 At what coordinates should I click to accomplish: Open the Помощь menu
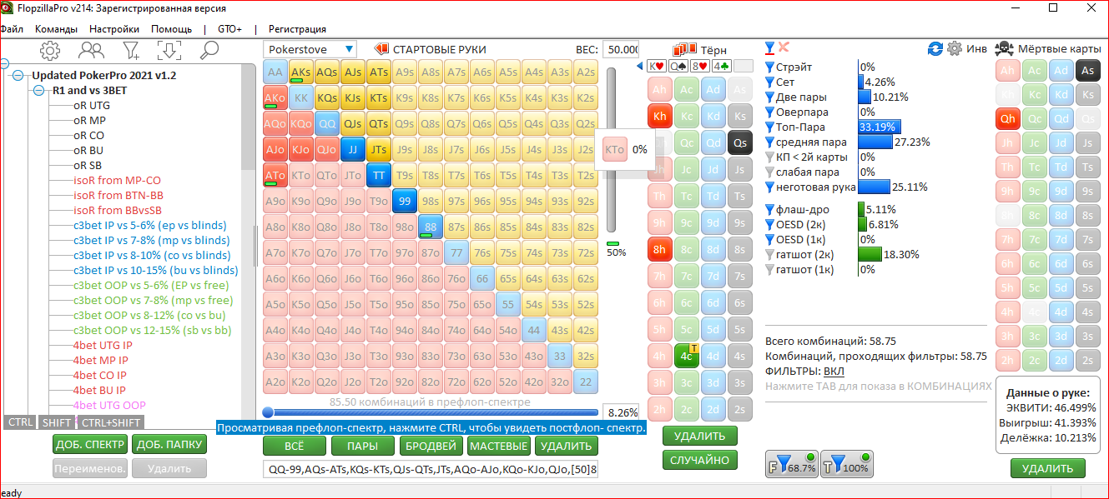(171, 28)
